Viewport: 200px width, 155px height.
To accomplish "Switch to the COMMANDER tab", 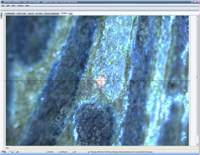I will coord(10,14).
